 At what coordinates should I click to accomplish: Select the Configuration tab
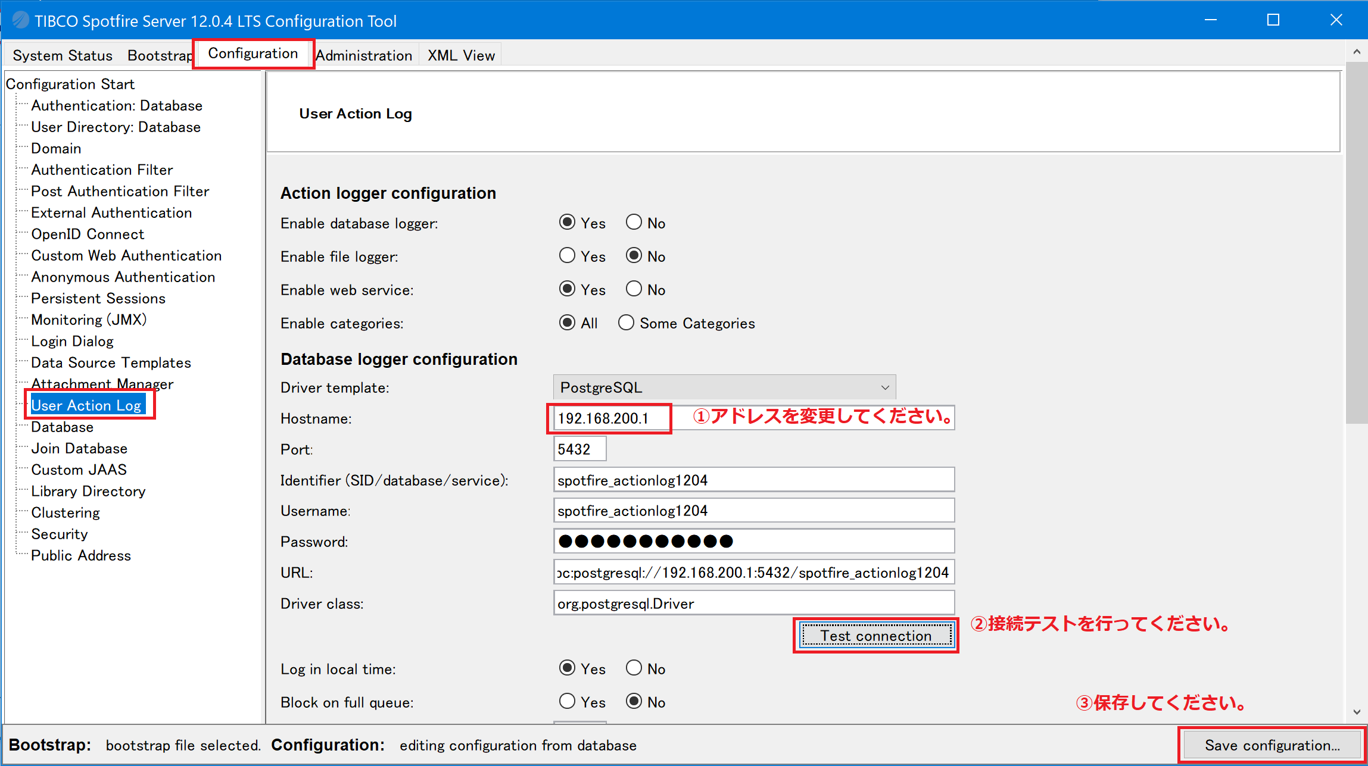pos(253,54)
